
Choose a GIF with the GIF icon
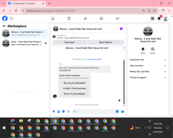(69, 111)
